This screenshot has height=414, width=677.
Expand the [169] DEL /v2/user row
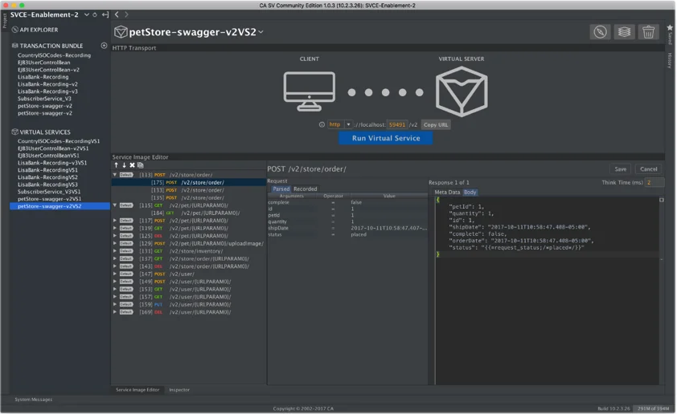(115, 313)
